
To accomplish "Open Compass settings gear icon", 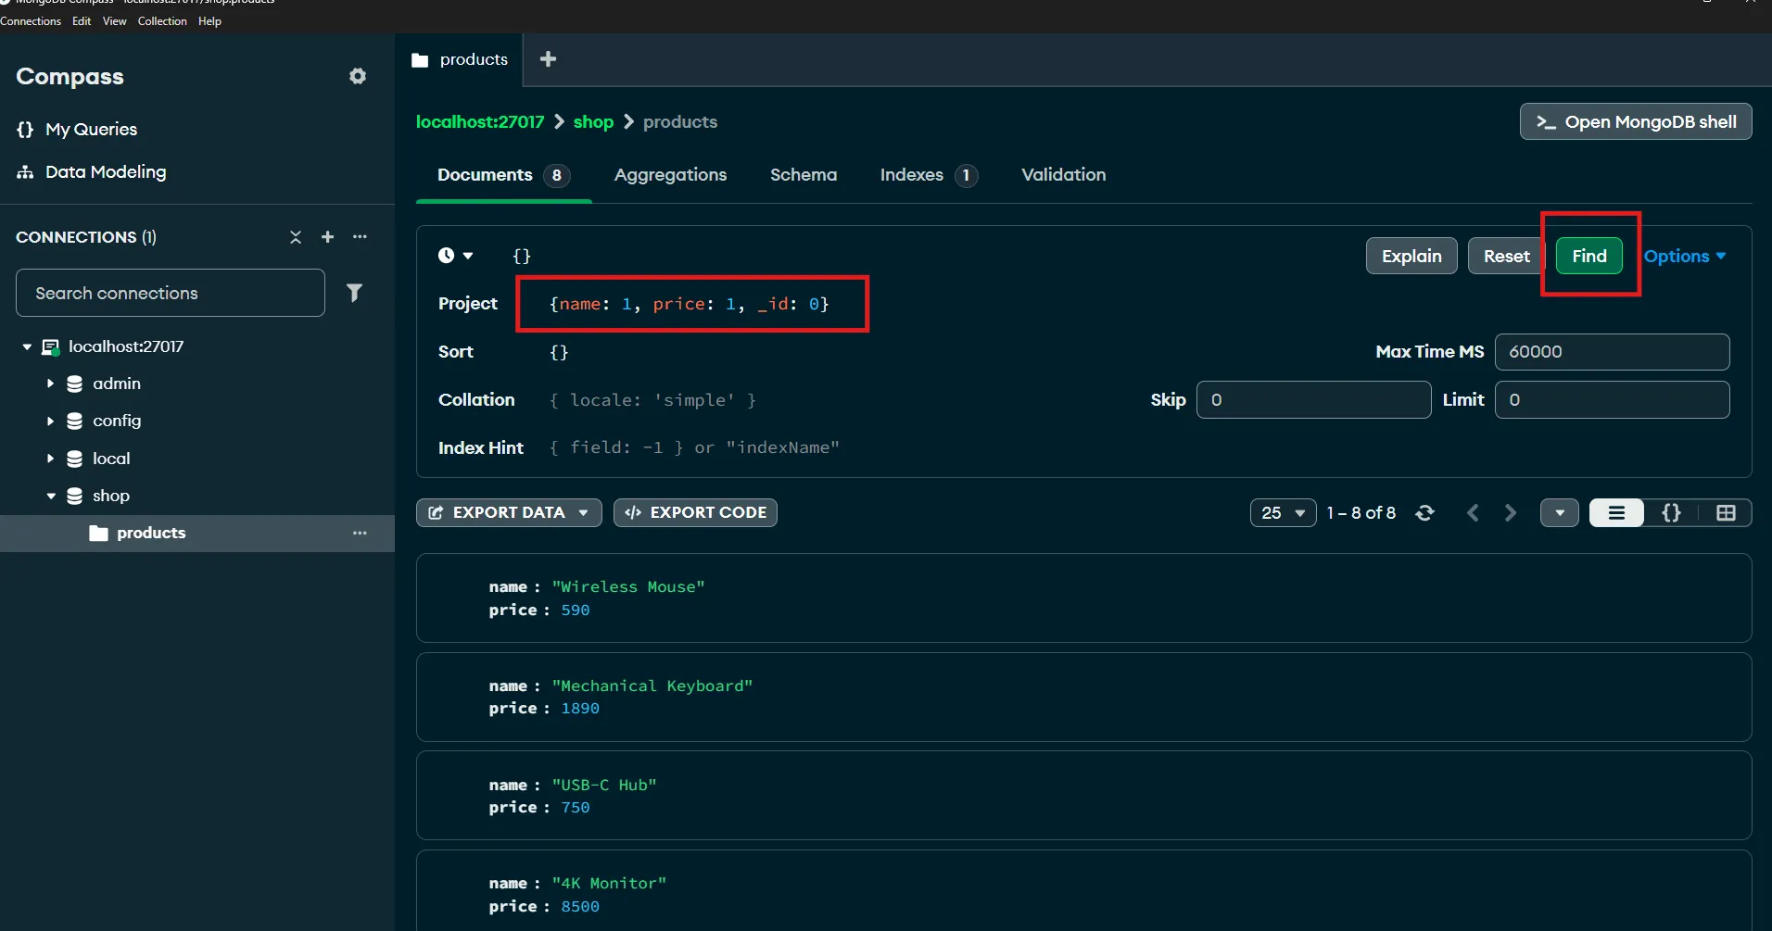I will pyautogui.click(x=358, y=76).
